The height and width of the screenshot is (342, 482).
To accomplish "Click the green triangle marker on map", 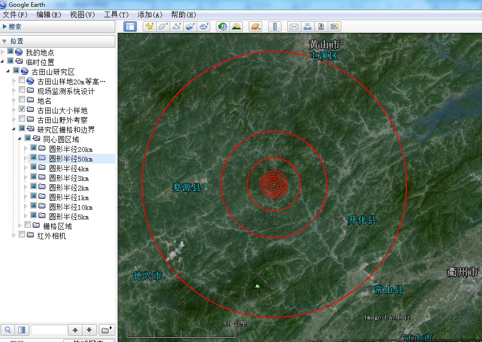I will click(x=257, y=286).
